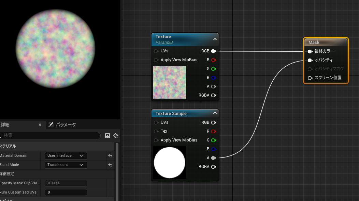Select the オパシティマスク input pin on Mask node
This screenshot has height=201, width=359.
pos(310,69)
